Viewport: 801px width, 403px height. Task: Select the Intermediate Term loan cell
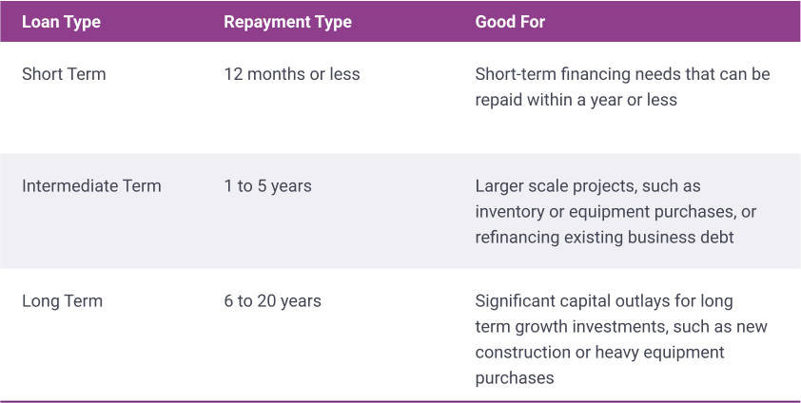(91, 185)
